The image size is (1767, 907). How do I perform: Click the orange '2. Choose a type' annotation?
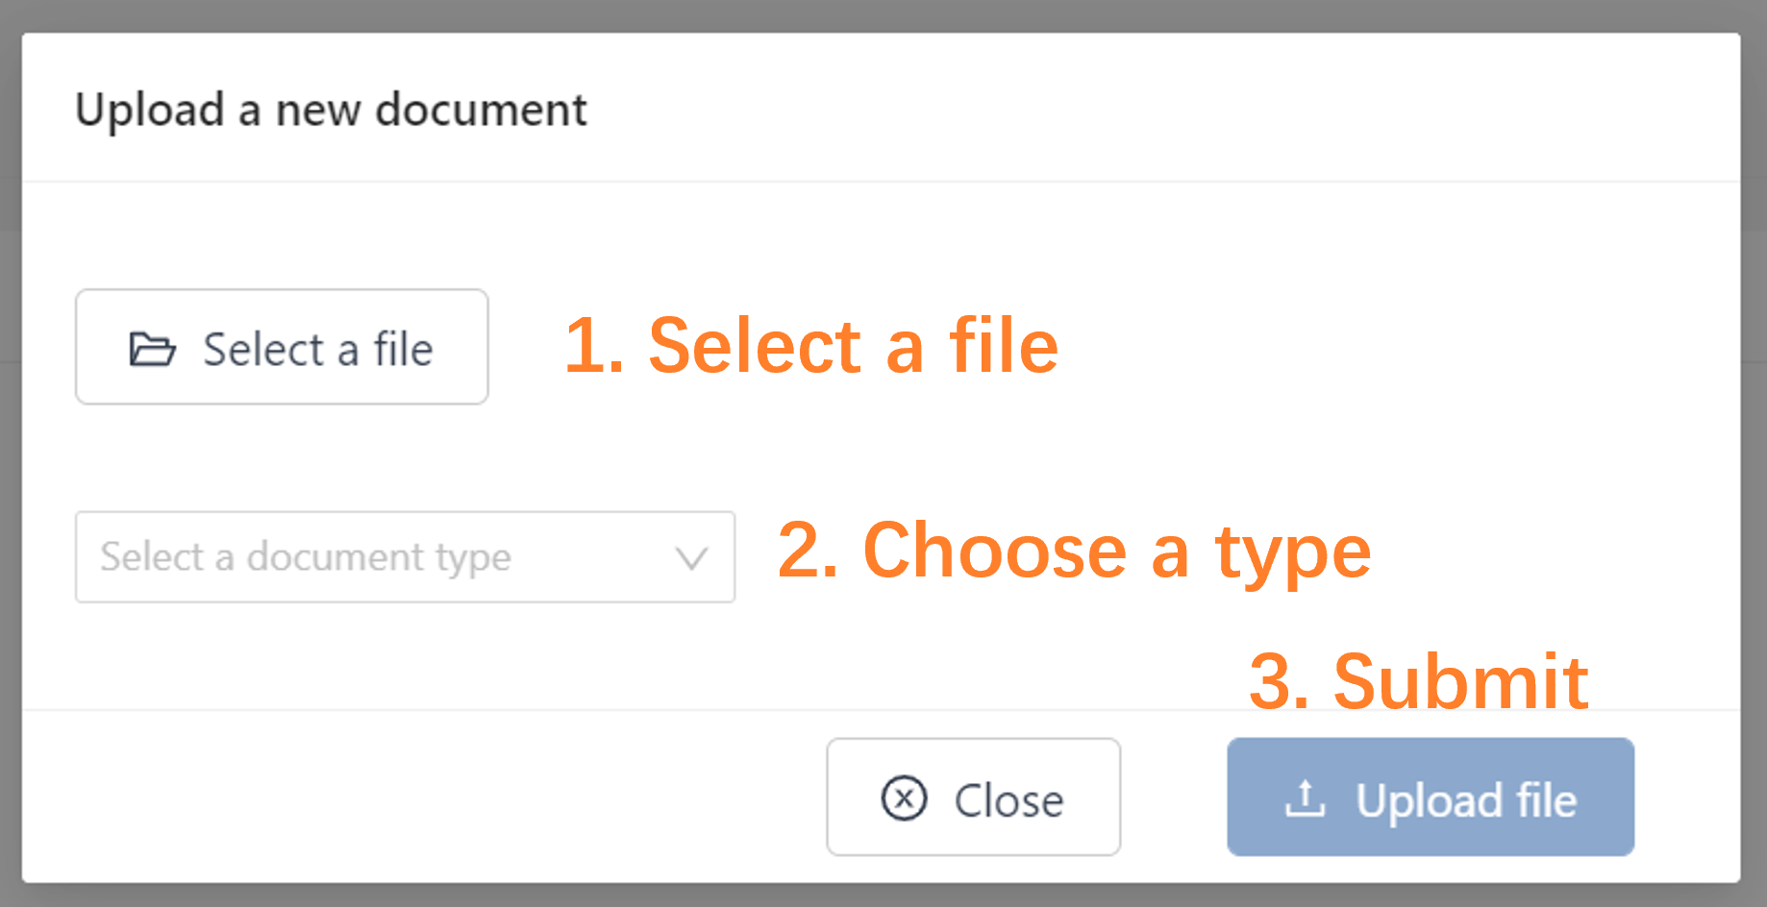(x=1074, y=551)
